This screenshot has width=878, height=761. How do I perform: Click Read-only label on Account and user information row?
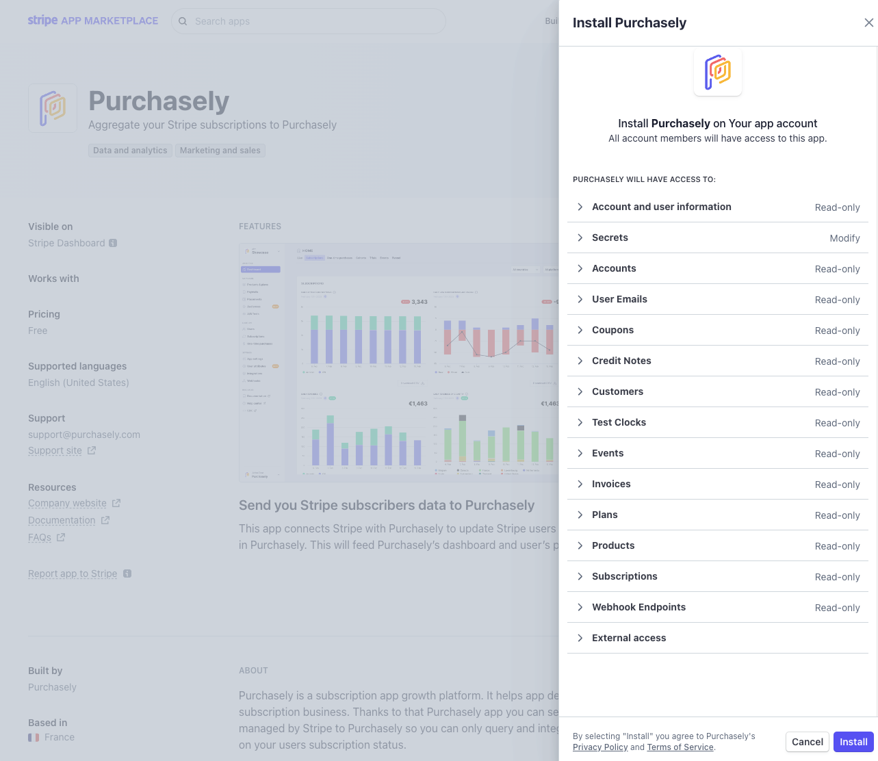837,207
